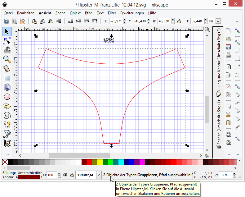Open the Hipster_M layer dropdown
Screen dimensions: 245x197
click(99, 175)
